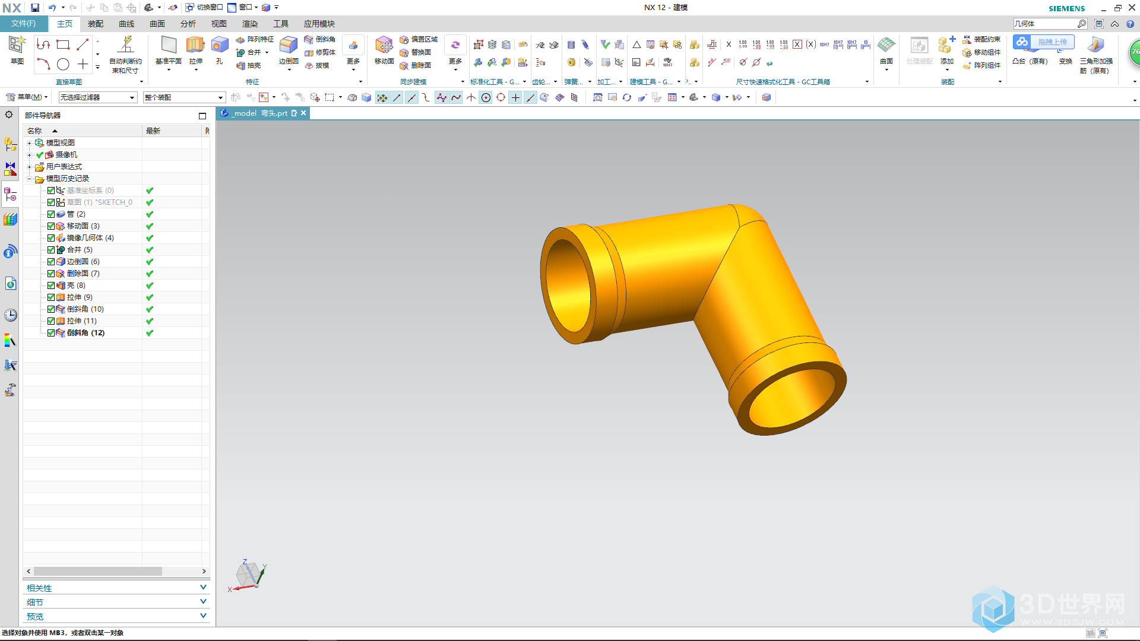The width and height of the screenshot is (1140, 641).
Task: Switch to the 应用模块 ribbon tab
Action: point(319,24)
